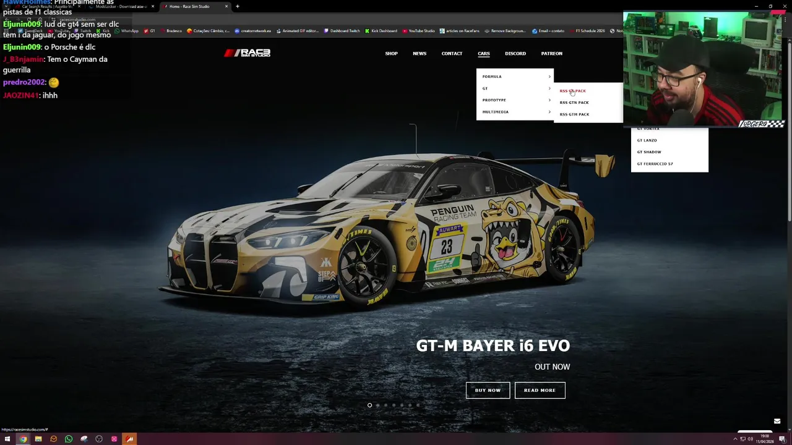This screenshot has width=792, height=445.
Task: Open the Assetto Corsa taskbar icon
Action: (x=129, y=439)
